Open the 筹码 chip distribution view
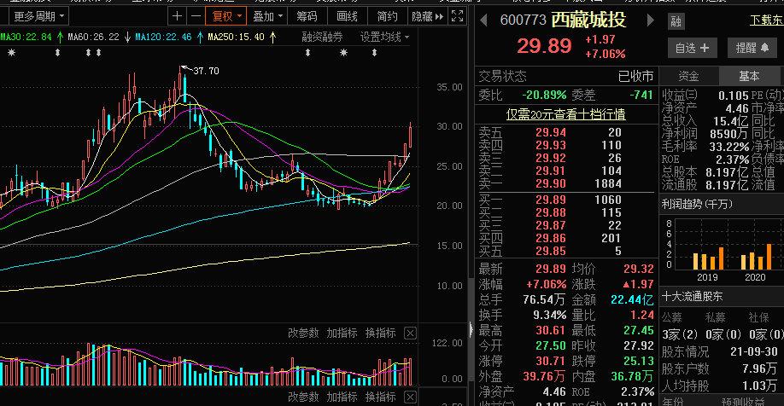The height and width of the screenshot is (406, 784). click(307, 16)
